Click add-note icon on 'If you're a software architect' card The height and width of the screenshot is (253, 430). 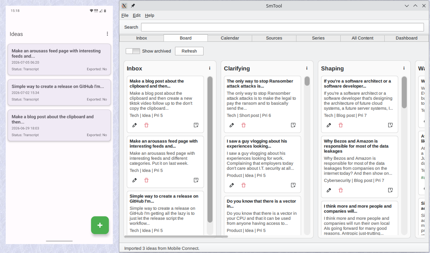pyautogui.click(x=390, y=125)
